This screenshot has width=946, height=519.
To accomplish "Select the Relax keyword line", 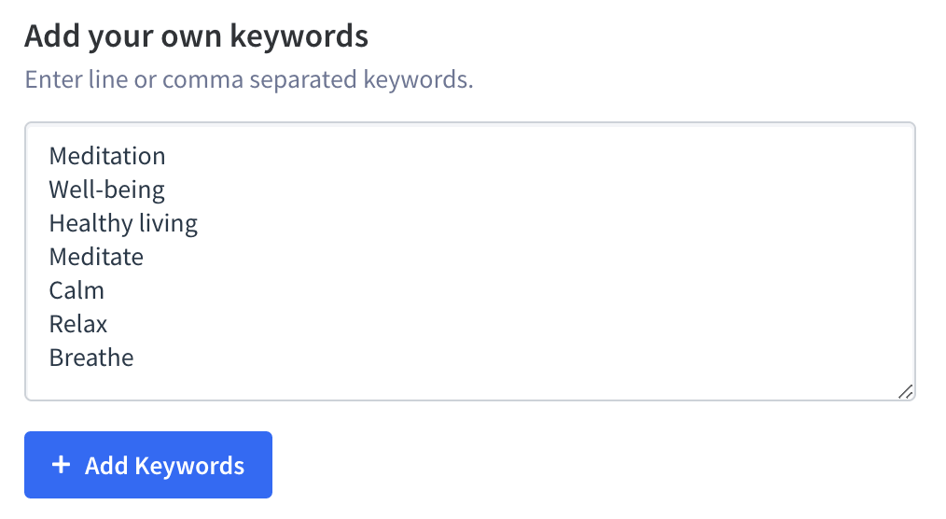I will (x=78, y=324).
